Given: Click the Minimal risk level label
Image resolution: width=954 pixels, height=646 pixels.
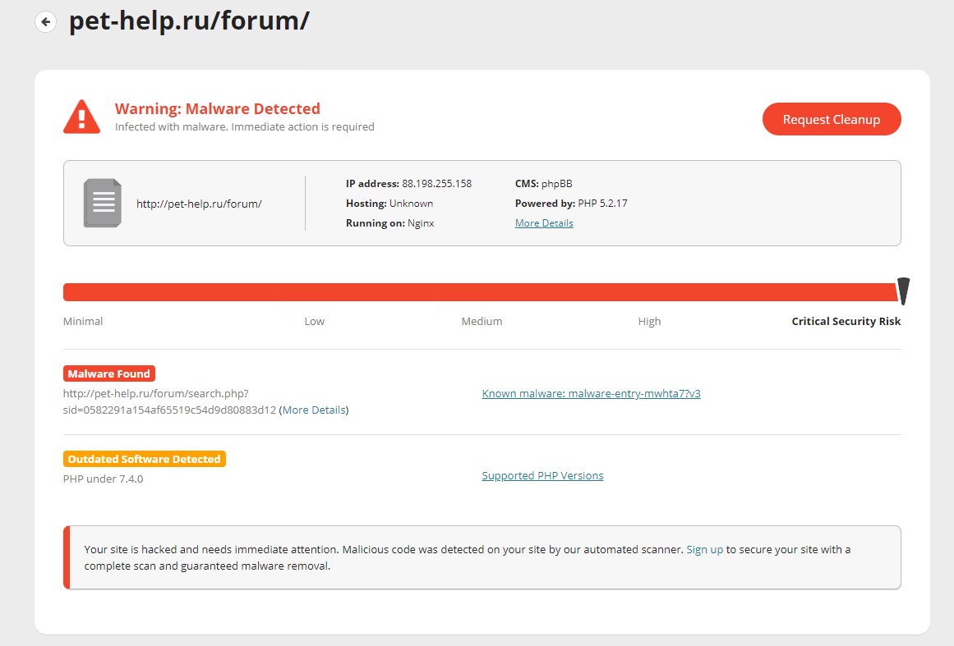Looking at the screenshot, I should click(83, 321).
